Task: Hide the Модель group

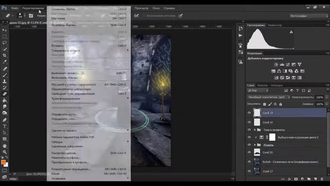Action: [x=249, y=145]
